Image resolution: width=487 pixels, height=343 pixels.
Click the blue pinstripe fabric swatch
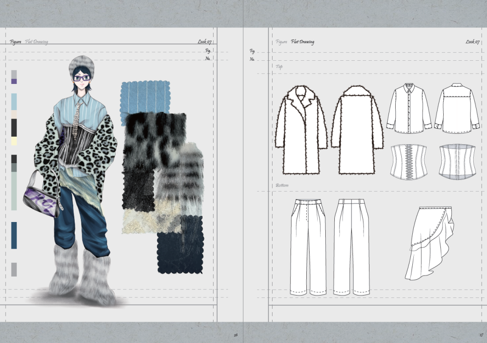pos(145,96)
